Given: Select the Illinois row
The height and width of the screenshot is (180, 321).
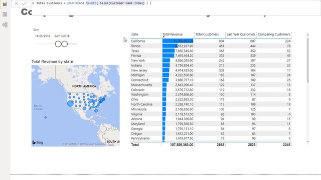Looking at the screenshot, I should (211, 46).
